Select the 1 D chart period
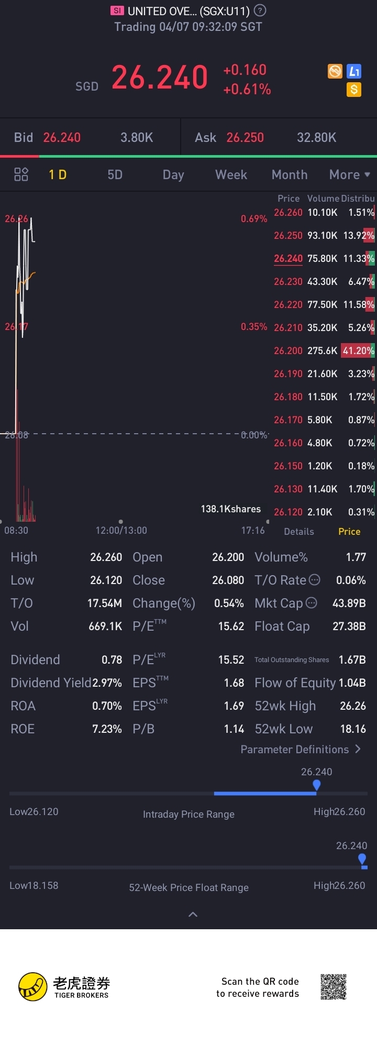 (58, 174)
